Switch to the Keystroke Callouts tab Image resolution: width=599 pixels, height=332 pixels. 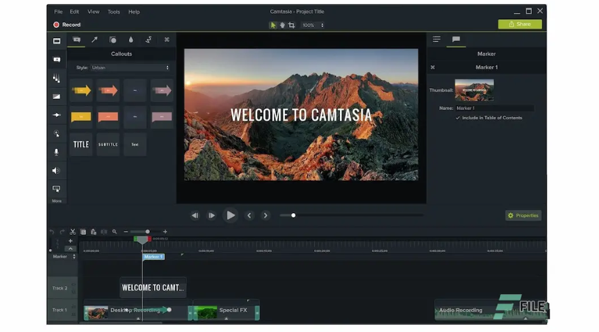[x=167, y=40]
